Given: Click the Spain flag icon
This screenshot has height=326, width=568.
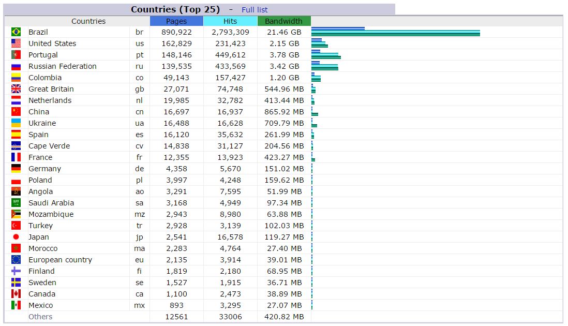Looking at the screenshot, I should (x=16, y=135).
